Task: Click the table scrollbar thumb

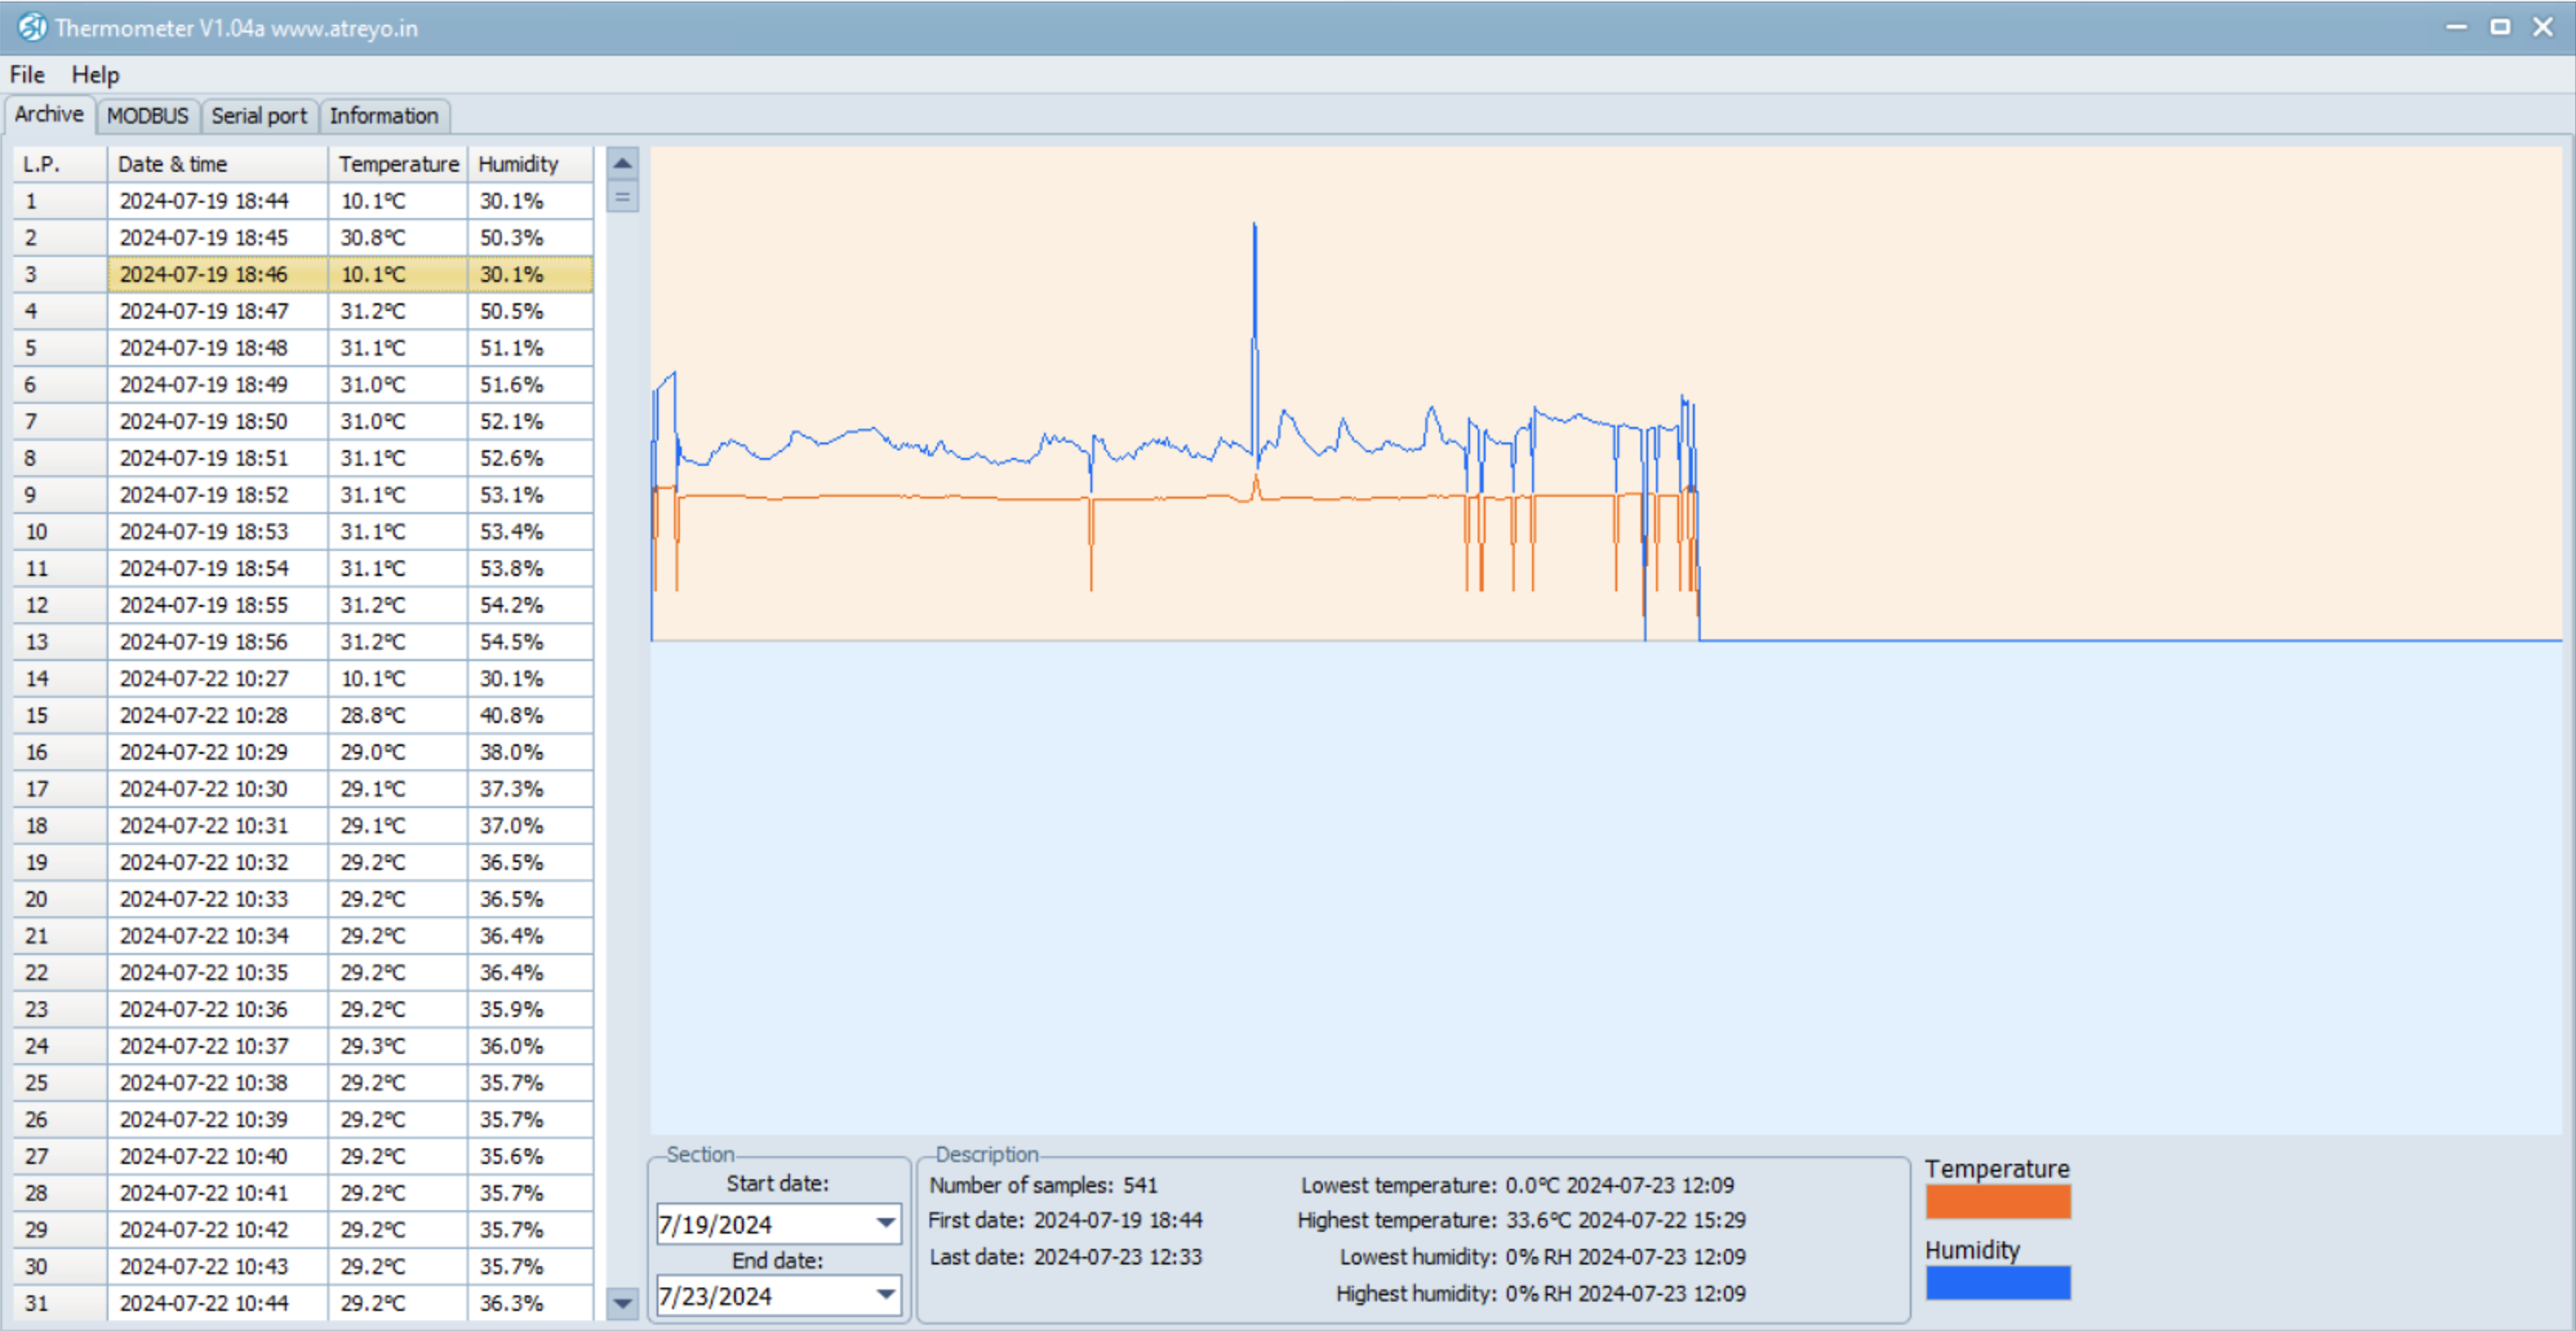Action: click(622, 197)
